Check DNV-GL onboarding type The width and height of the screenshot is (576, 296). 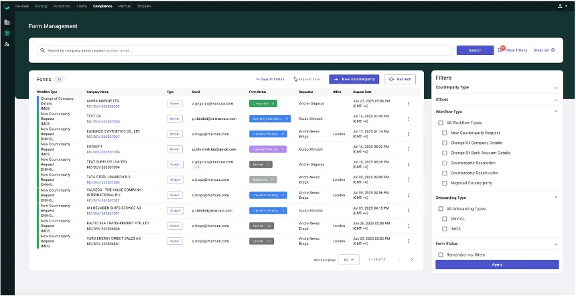445,219
